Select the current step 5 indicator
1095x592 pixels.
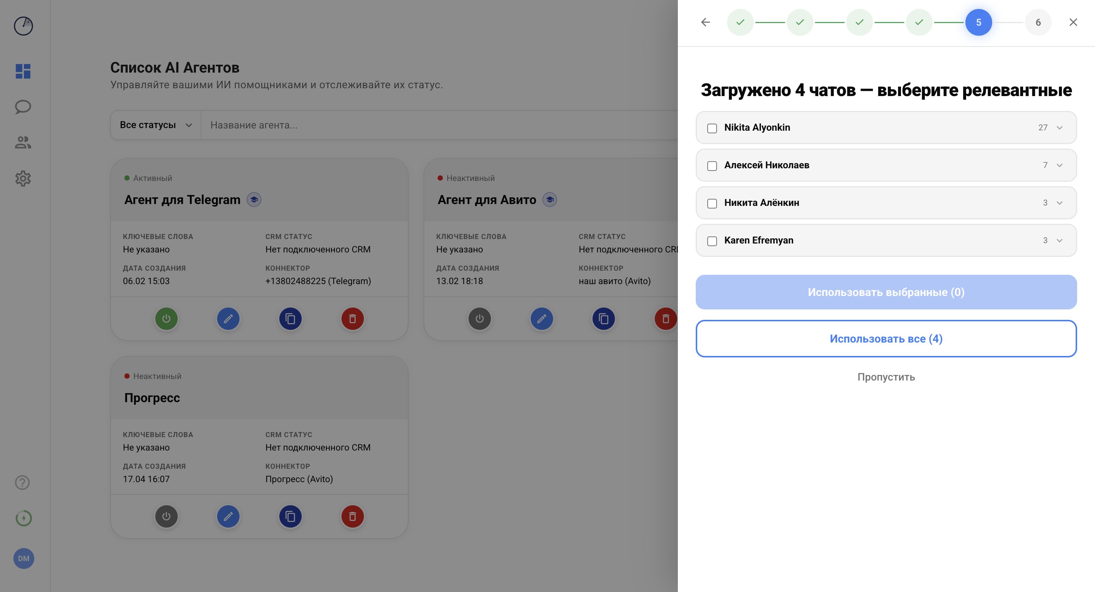tap(978, 22)
